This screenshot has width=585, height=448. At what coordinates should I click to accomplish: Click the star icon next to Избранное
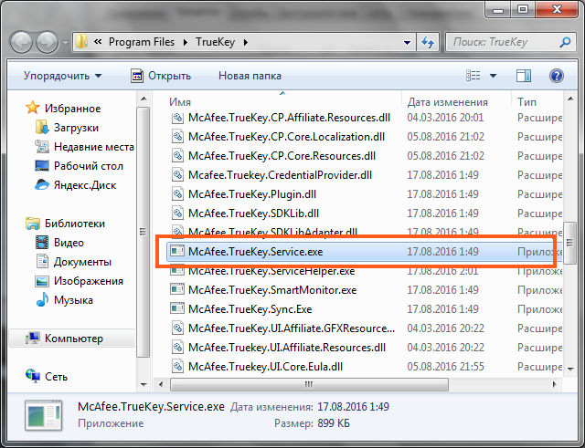[33, 108]
